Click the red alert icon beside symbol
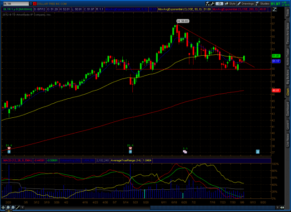The height and width of the screenshot is (212, 291). pos(35,4)
